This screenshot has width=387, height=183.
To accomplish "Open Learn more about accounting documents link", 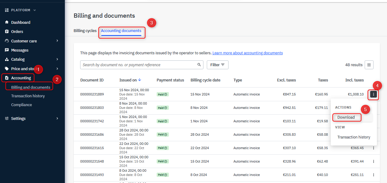I will [x=247, y=53].
